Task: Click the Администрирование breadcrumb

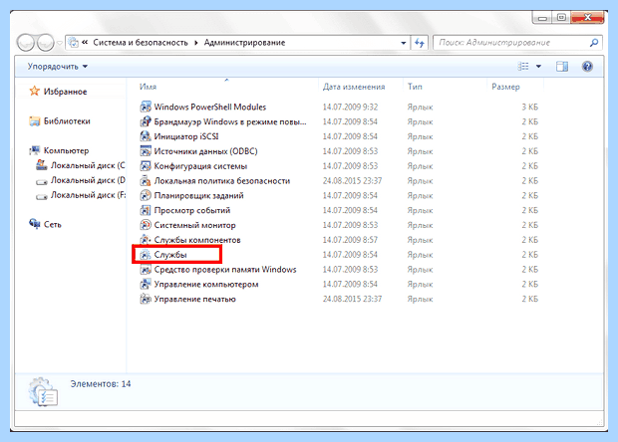Action: [244, 43]
